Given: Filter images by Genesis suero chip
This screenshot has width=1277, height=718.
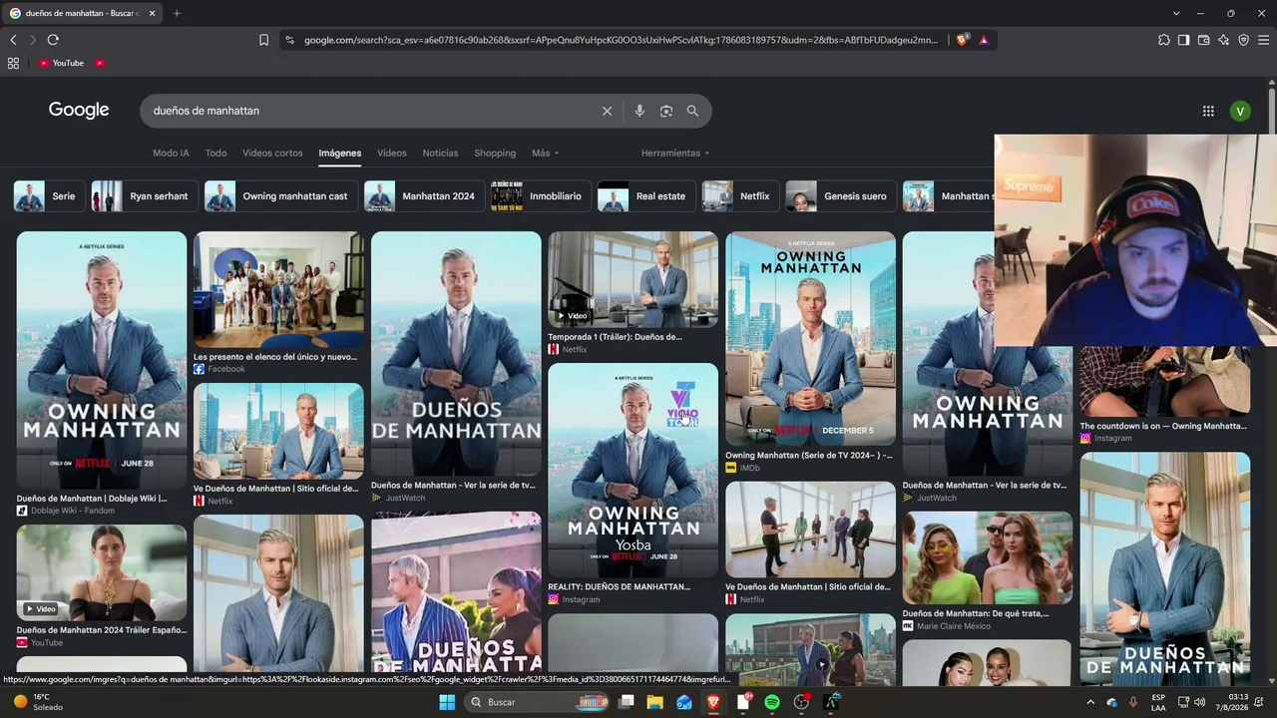Looking at the screenshot, I should coord(840,196).
